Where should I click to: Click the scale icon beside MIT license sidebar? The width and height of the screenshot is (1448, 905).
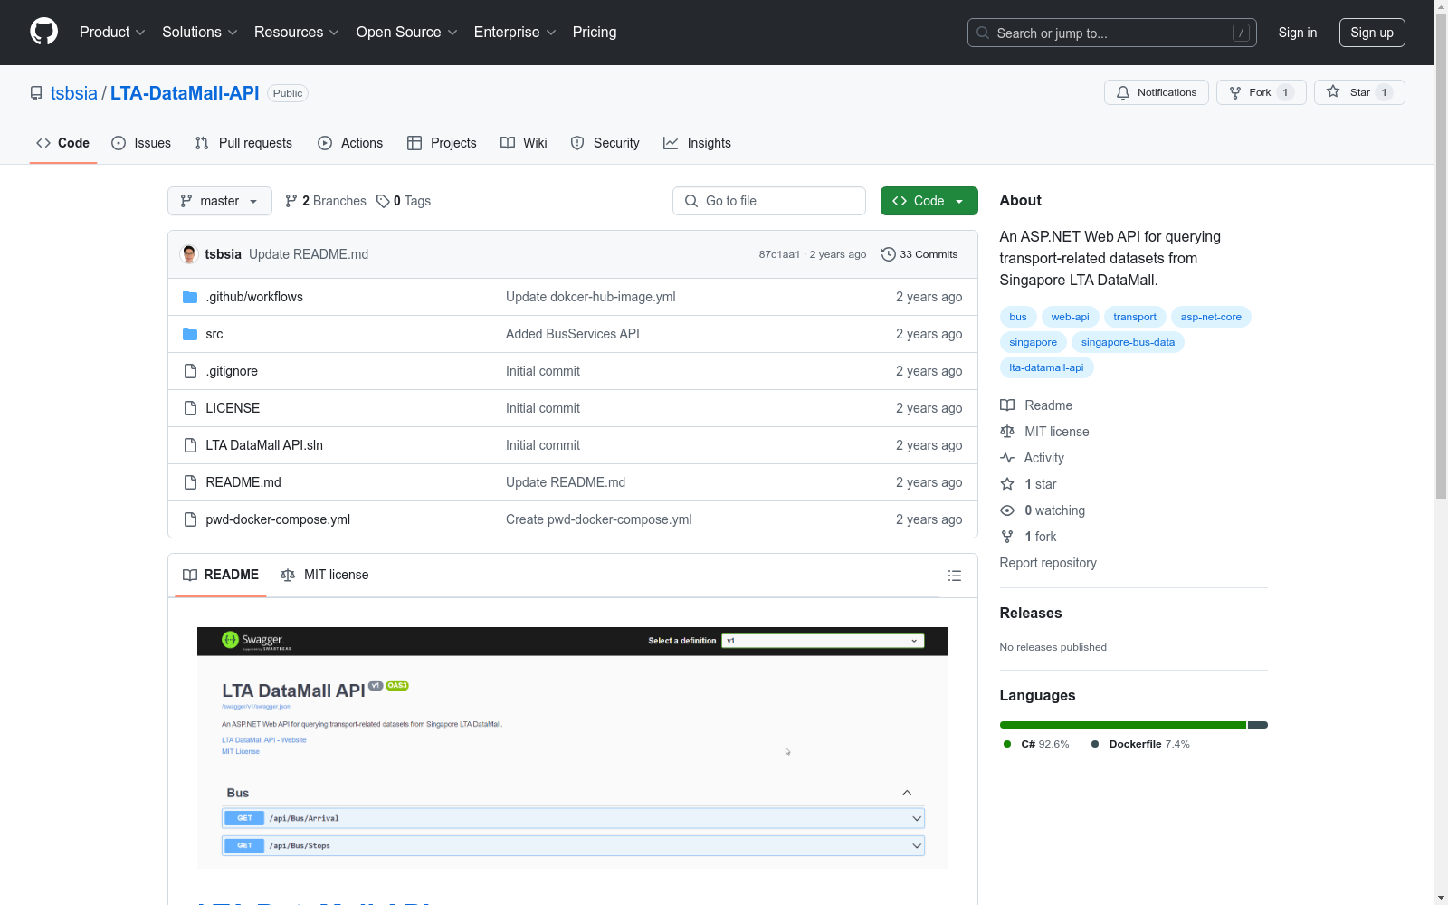[1007, 432]
